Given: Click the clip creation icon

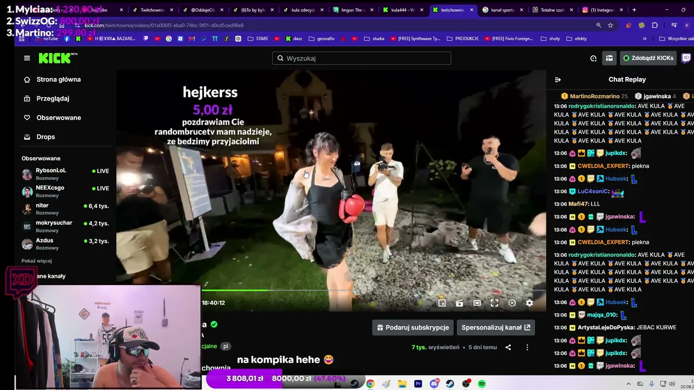Looking at the screenshot, I should point(459,303).
